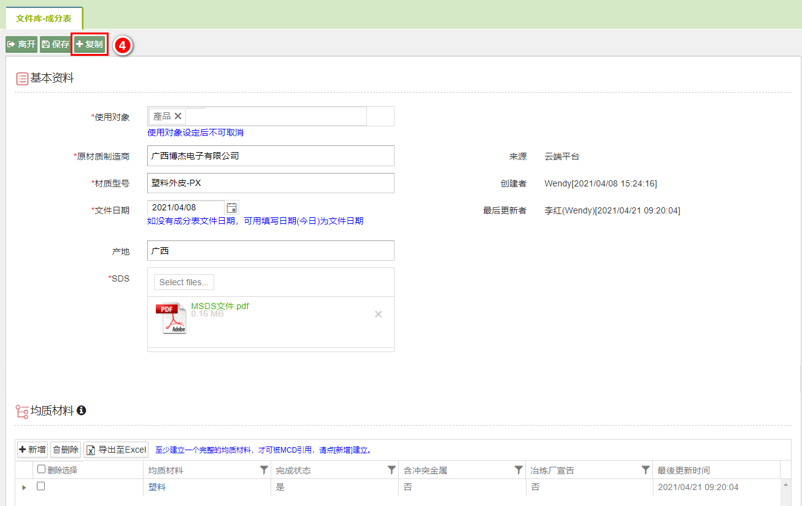The height and width of the screenshot is (506, 802).
Task: Save the form with 保存 button
Action: (x=55, y=44)
